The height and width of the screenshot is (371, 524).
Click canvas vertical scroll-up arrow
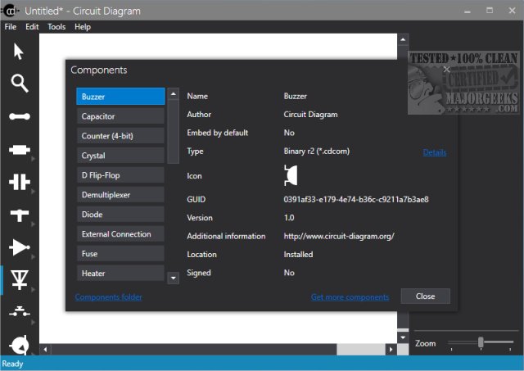click(403, 39)
